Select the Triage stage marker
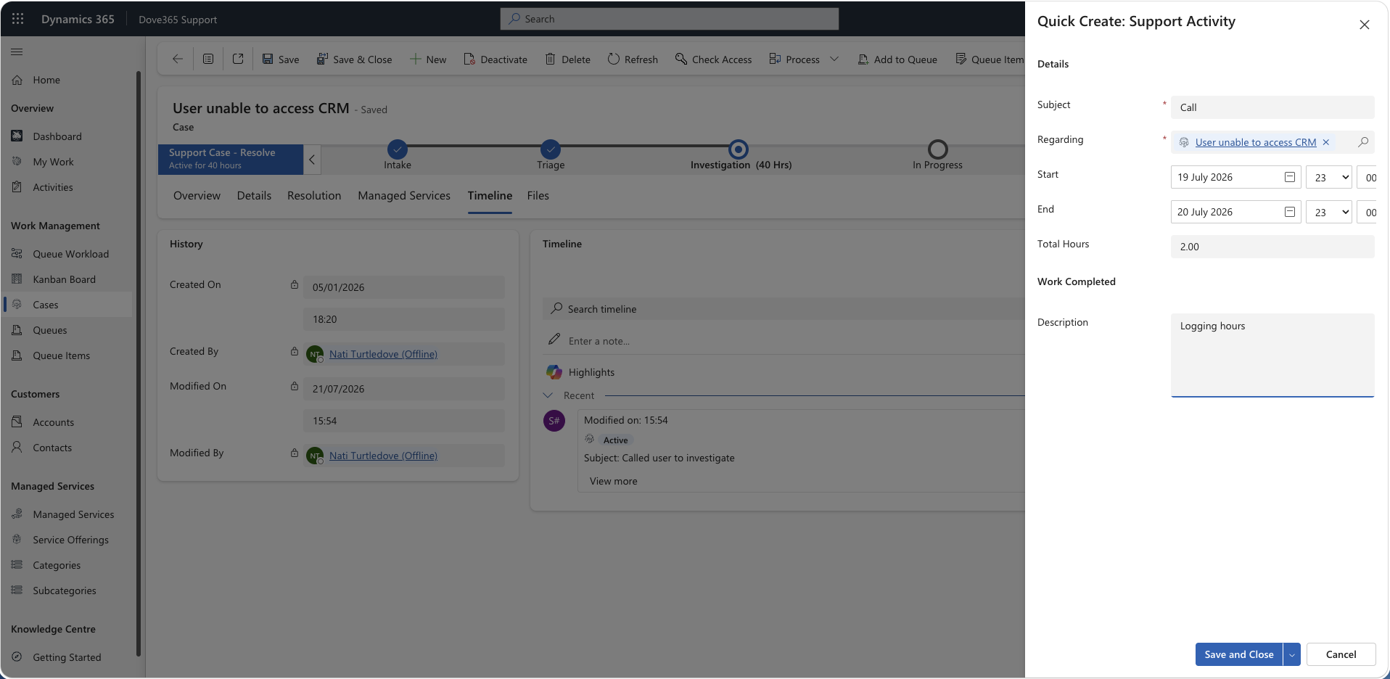The width and height of the screenshot is (1390, 679). [551, 149]
